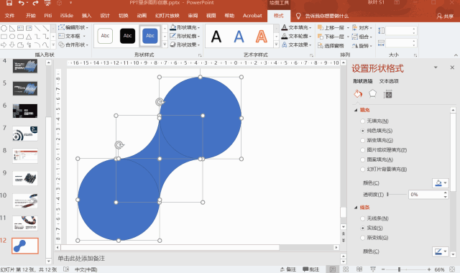Open the 文件 file menu
Viewport: 460px width, 273px height.
[x=9, y=16]
